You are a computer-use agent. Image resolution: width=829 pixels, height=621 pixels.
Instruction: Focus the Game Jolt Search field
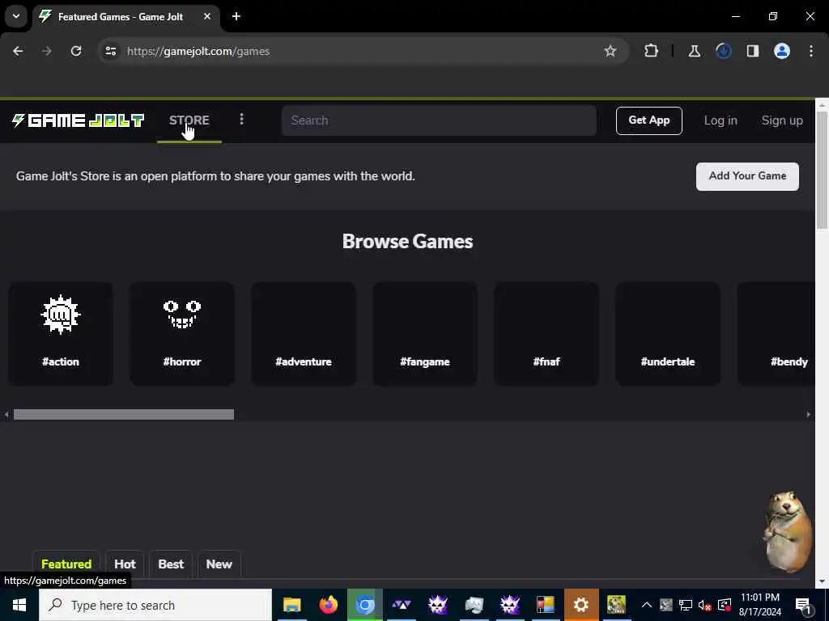click(x=439, y=120)
